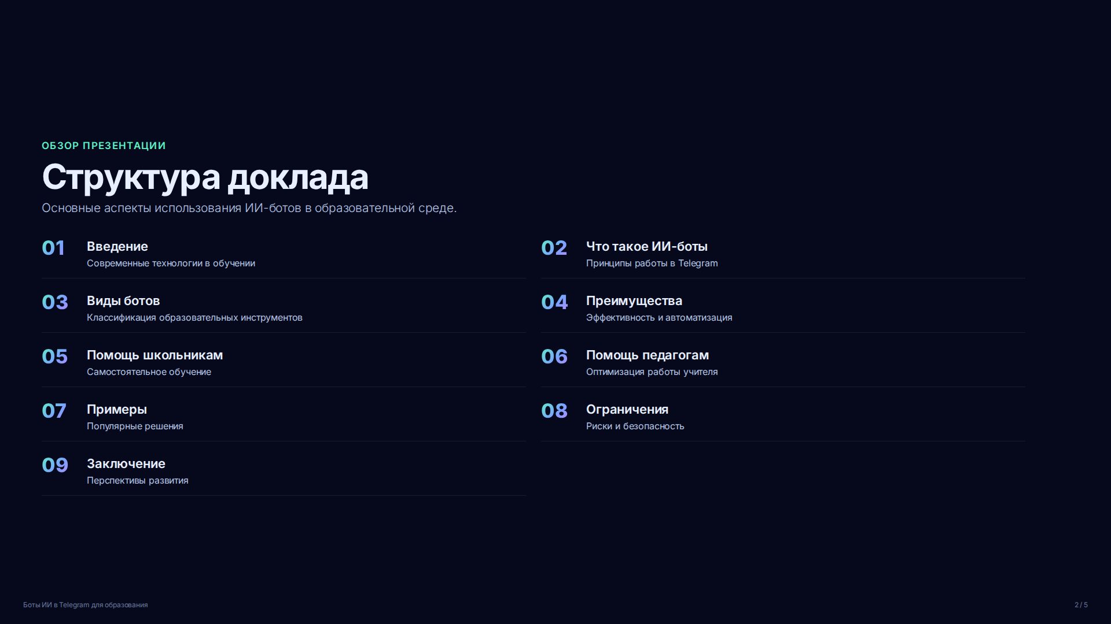Select the 'Примеры' heading

point(117,410)
